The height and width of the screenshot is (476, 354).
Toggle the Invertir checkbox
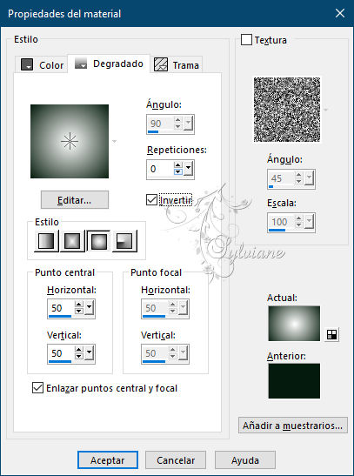(x=151, y=200)
